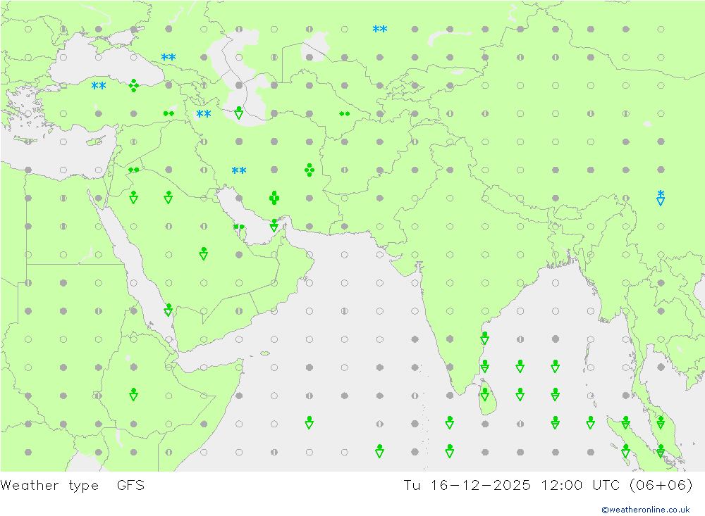Click the 'Weather type' caption text
This screenshot has height=516, width=705.
pyautogui.click(x=49, y=485)
